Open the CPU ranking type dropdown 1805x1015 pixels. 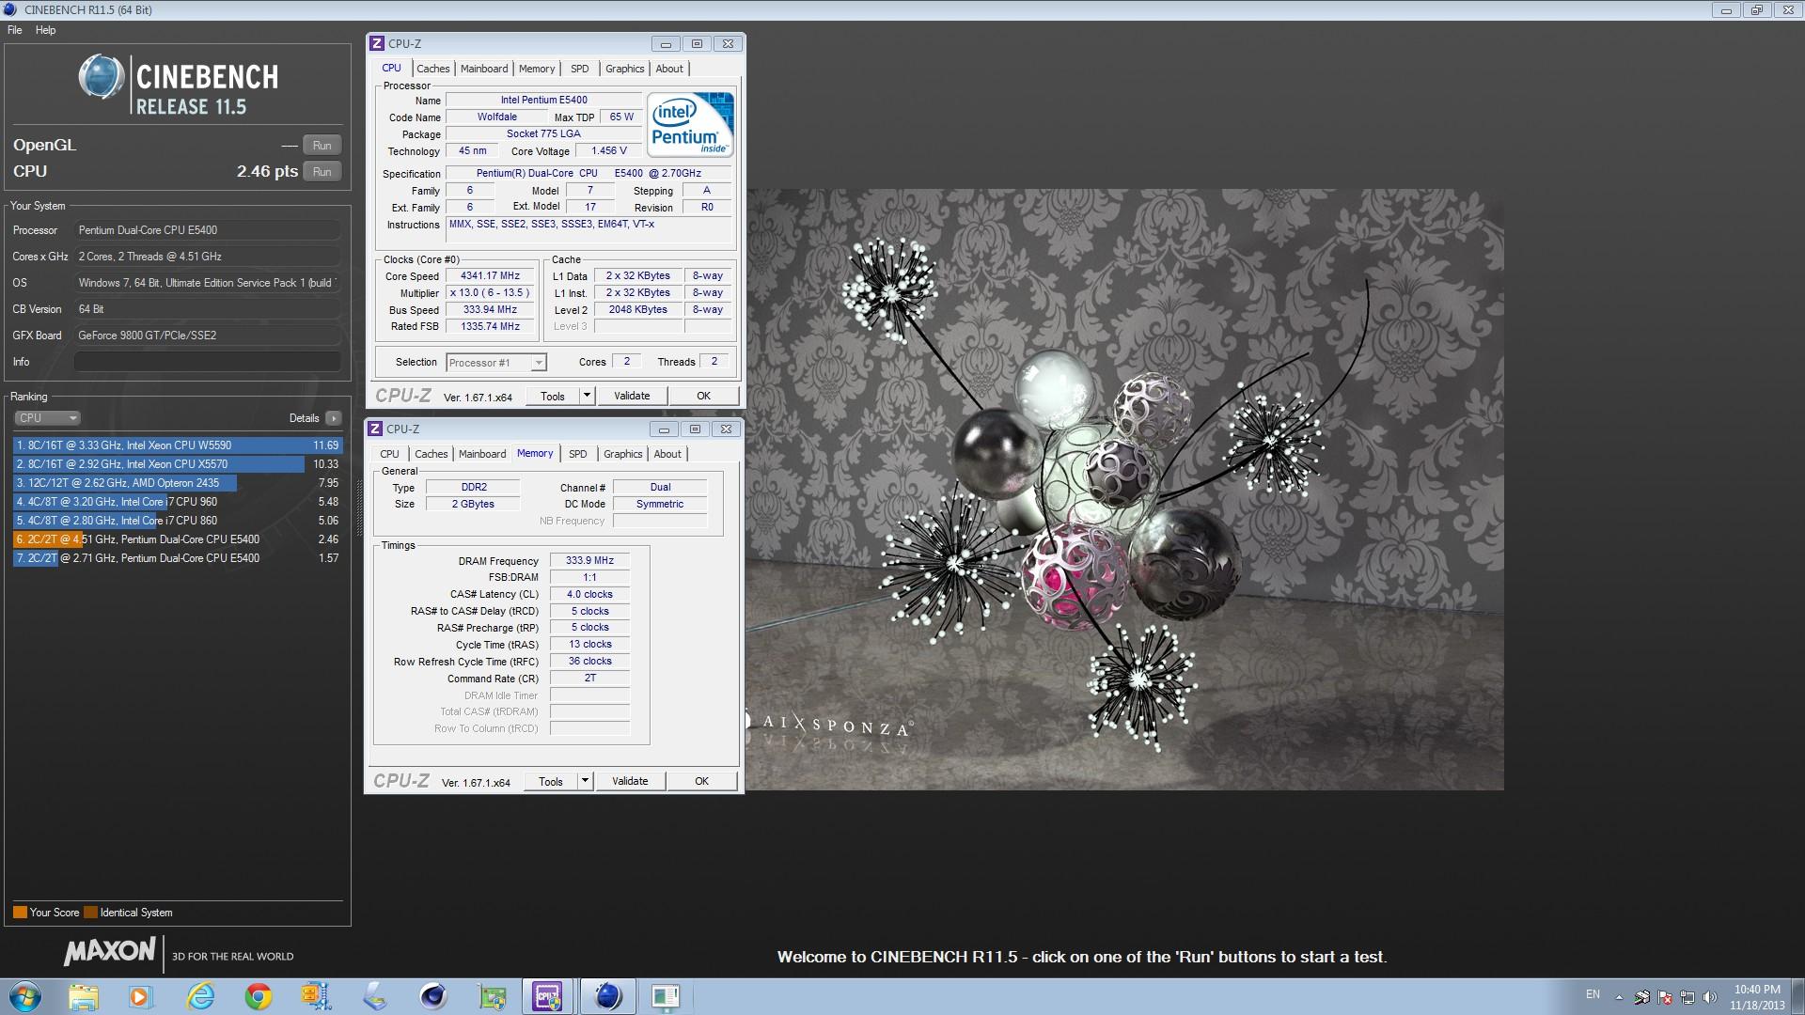pyautogui.click(x=47, y=418)
